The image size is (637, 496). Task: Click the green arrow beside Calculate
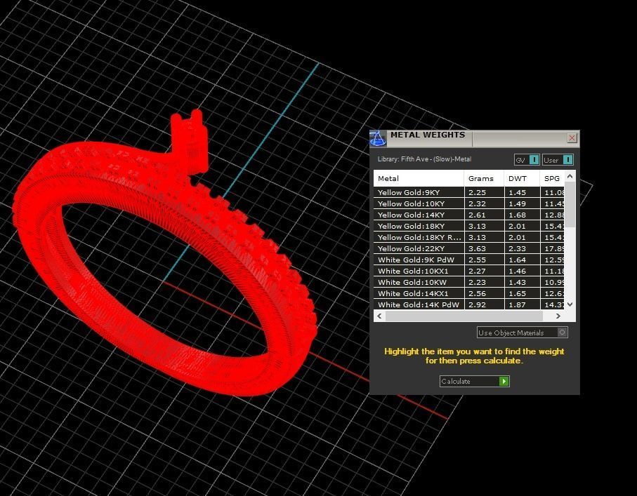(x=504, y=381)
